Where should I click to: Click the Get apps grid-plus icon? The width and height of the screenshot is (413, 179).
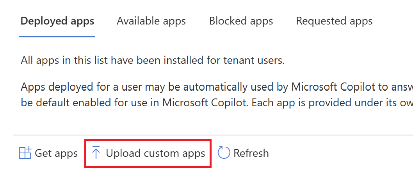click(x=25, y=153)
